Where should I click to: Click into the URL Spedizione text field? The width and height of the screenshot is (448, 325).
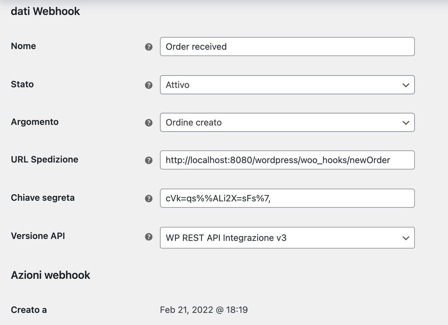287,160
